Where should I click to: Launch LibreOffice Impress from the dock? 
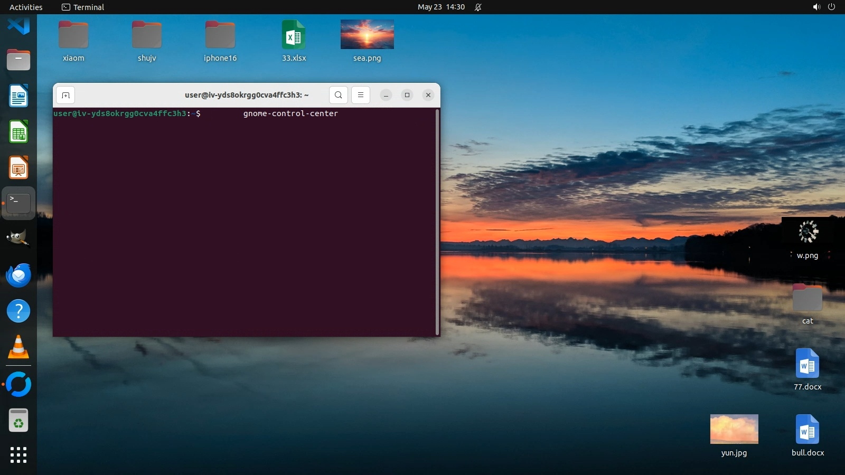click(18, 168)
